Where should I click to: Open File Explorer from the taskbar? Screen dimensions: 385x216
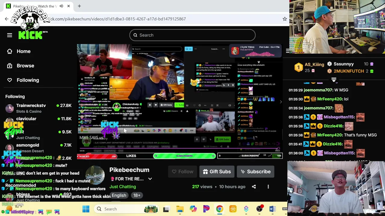click(x=180, y=209)
